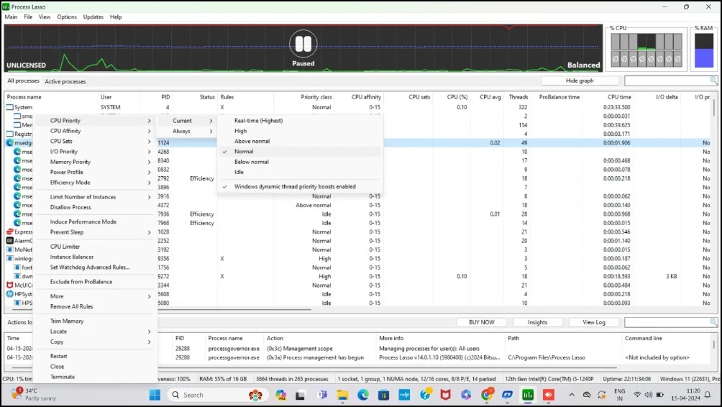Expand the Efficiency Mode submenu

coord(96,183)
